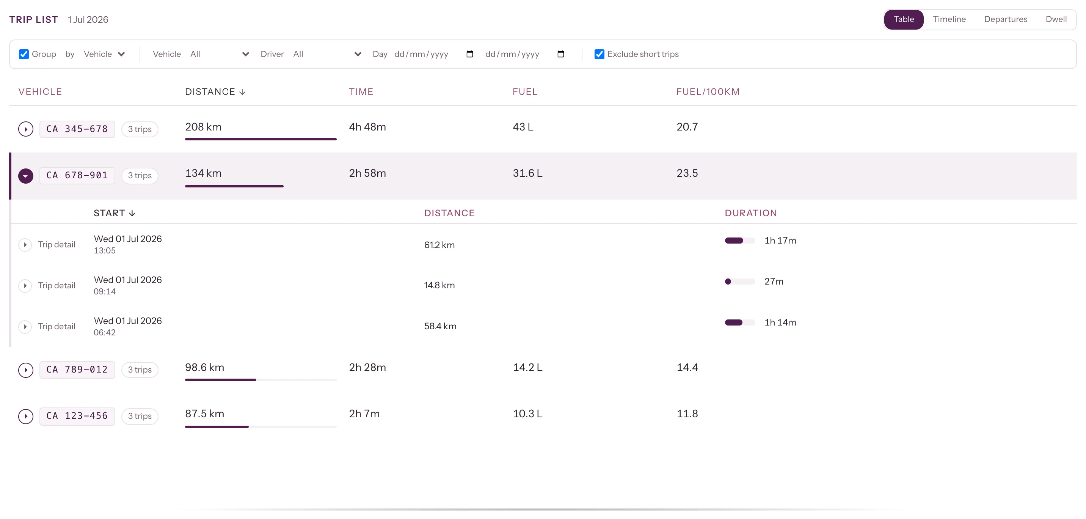Click the horizontal scrollbar at page bottom

pos(543,509)
